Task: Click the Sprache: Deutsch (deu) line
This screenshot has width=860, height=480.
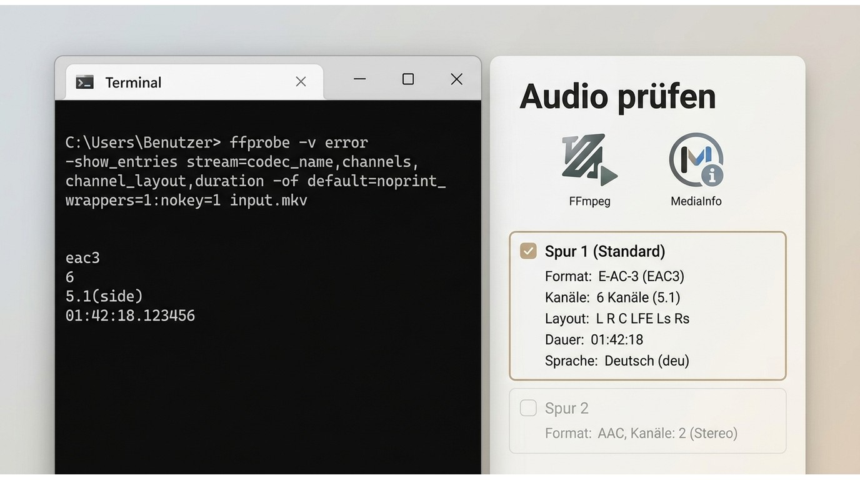Action: pyautogui.click(x=617, y=361)
